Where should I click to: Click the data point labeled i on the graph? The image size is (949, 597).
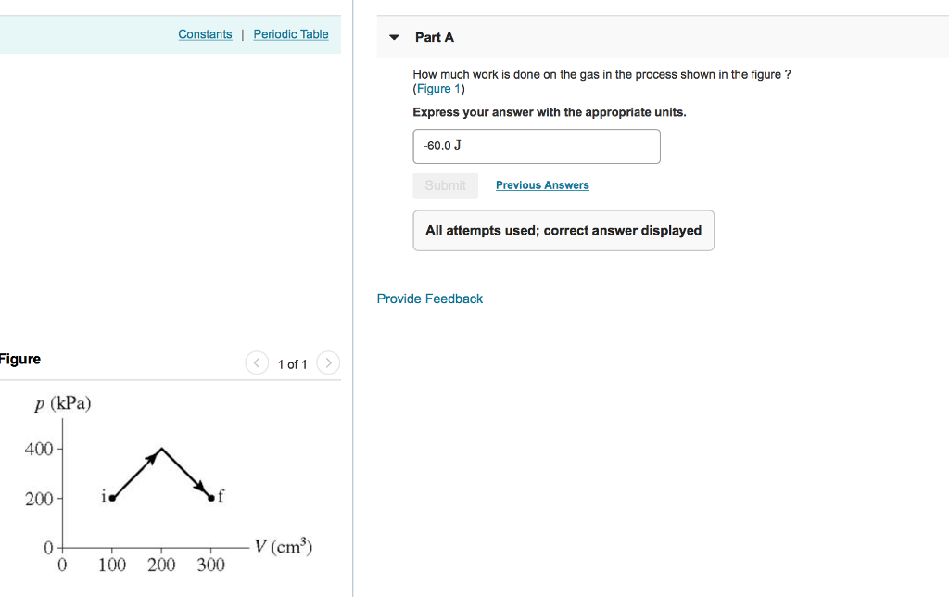tap(113, 498)
